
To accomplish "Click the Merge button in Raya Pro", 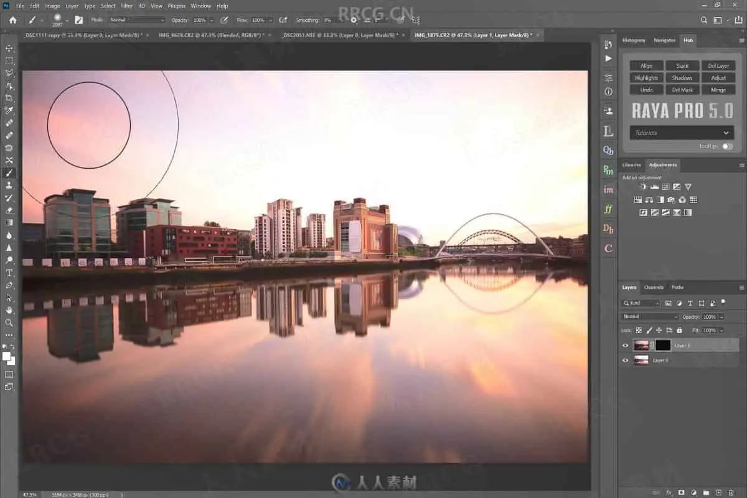I will coord(718,90).
